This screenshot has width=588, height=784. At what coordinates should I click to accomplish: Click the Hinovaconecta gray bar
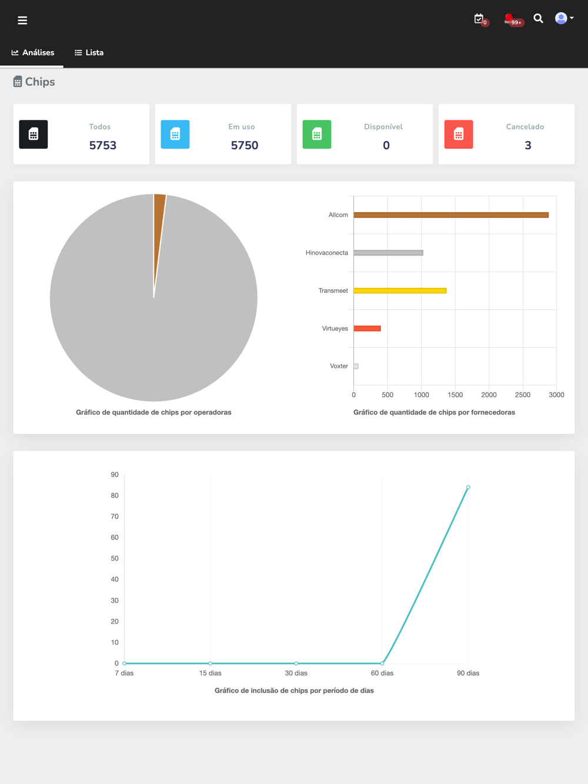tap(388, 253)
